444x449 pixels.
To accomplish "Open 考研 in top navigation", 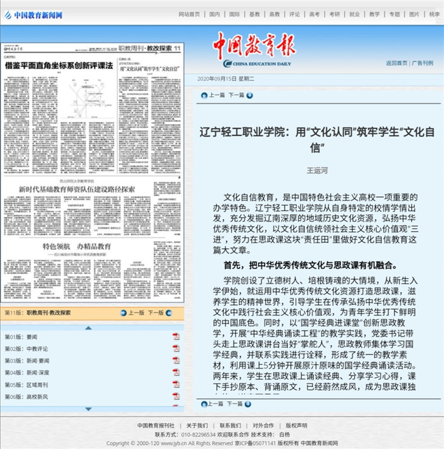I will pos(334,14).
